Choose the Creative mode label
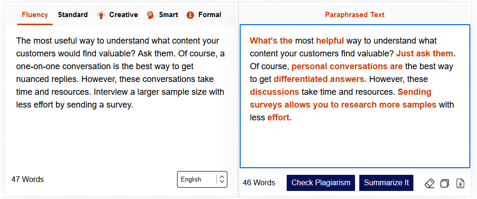This screenshot has height=199, width=477. (x=123, y=15)
